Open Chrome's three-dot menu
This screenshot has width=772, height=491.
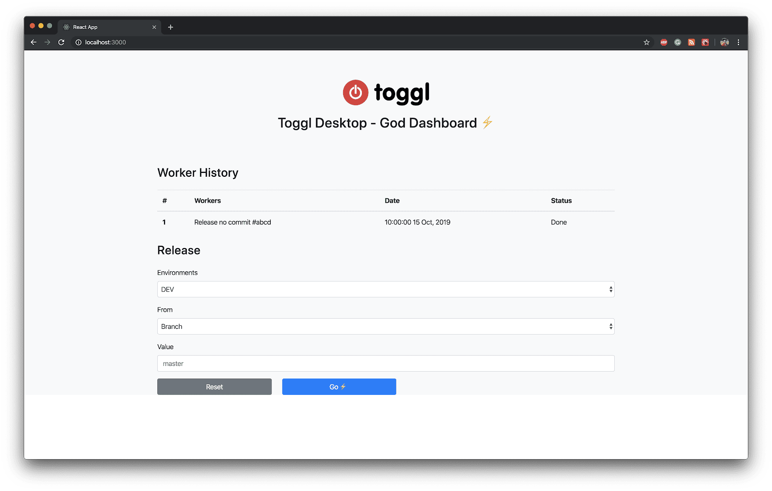(x=738, y=42)
